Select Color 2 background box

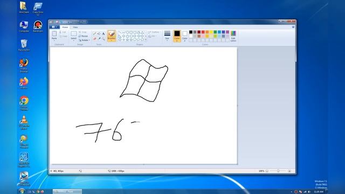pyautogui.click(x=184, y=36)
